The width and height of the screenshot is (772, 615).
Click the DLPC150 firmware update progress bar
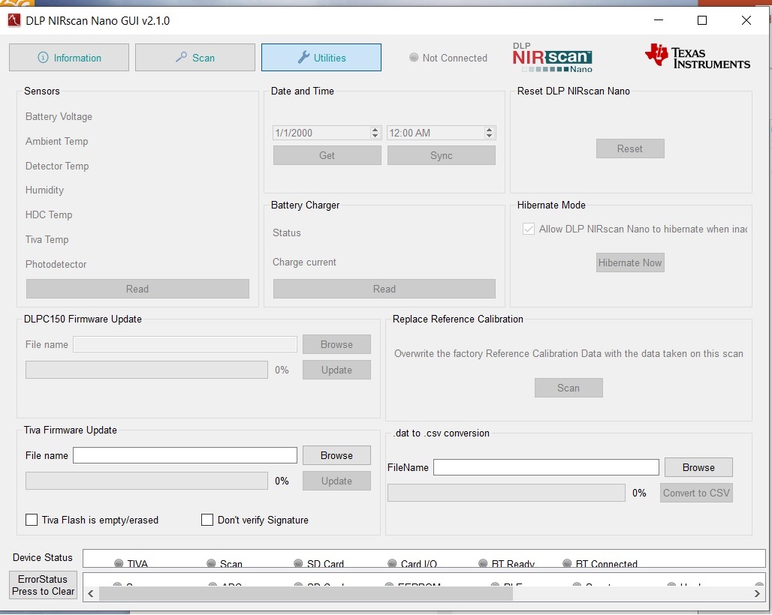tap(146, 370)
